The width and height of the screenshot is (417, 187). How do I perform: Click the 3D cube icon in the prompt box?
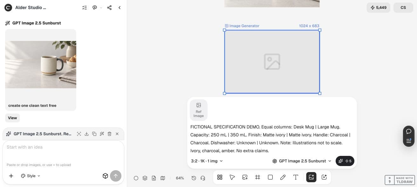point(105,176)
